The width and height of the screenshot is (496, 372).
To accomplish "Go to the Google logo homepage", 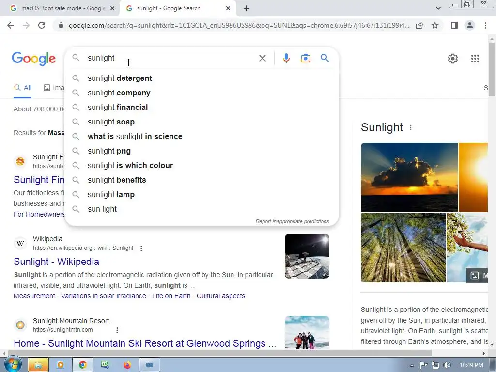I will pos(33,59).
